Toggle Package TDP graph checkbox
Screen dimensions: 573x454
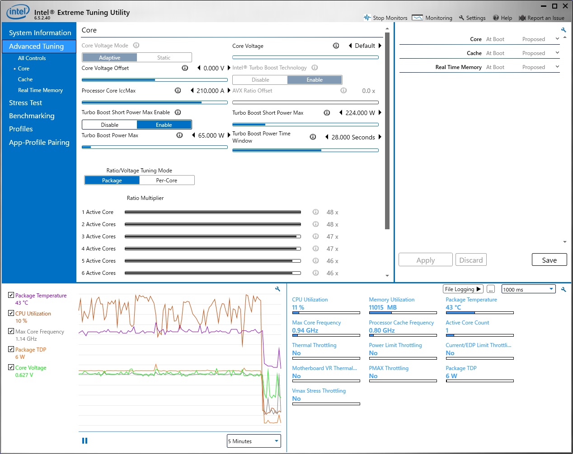click(x=11, y=349)
